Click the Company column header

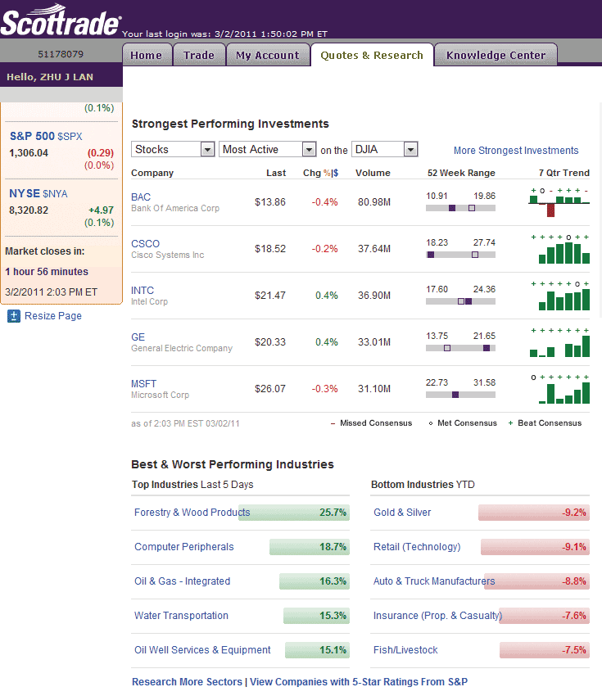tap(152, 173)
